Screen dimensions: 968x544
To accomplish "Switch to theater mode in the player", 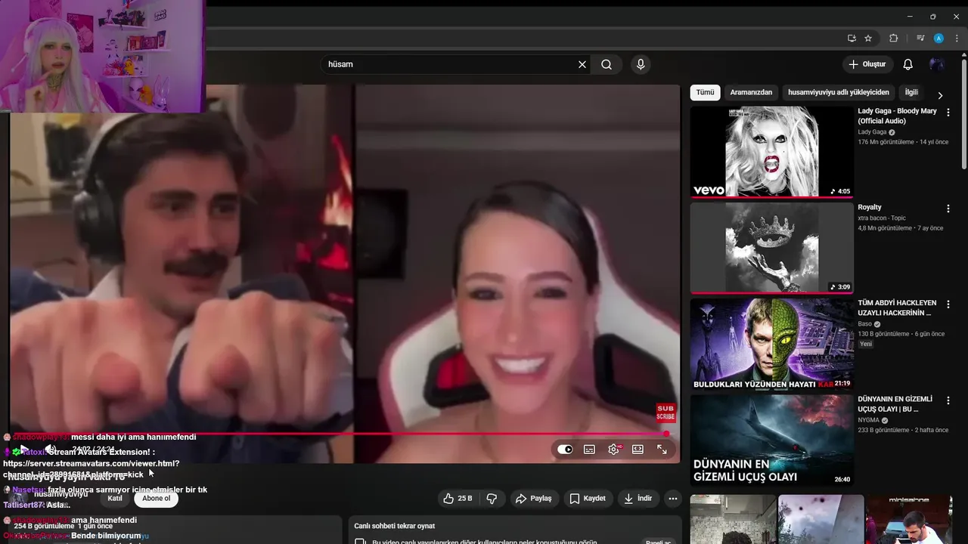I will coord(638,449).
